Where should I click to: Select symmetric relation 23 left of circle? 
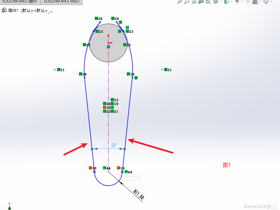point(97,31)
